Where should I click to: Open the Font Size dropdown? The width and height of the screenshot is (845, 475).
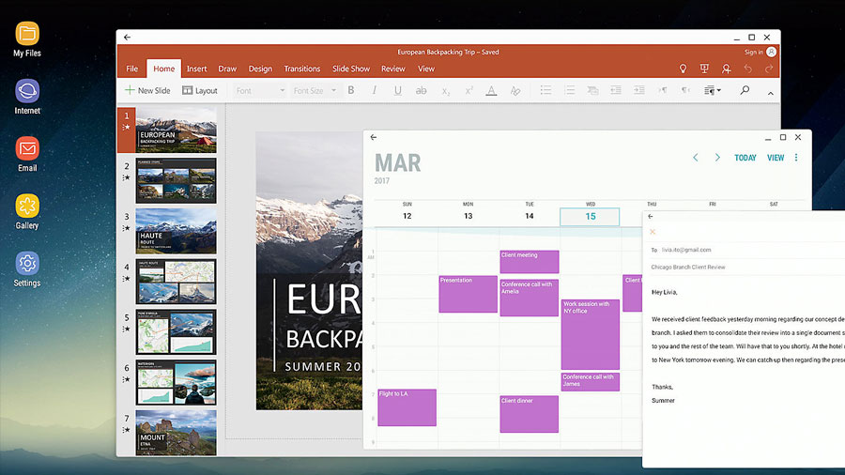coord(315,90)
